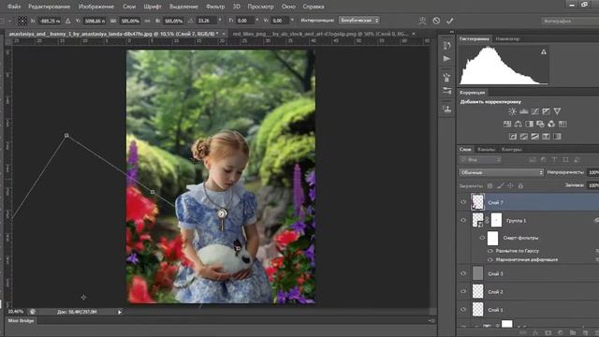Open the Файл menu
Screen dimensions: 599x337
(14, 7)
